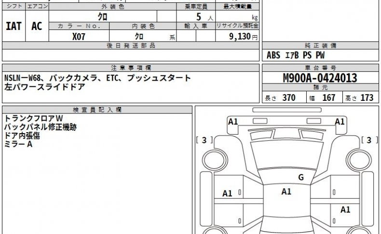Click the A1 mark on the top-right bumper corner

(340, 122)
